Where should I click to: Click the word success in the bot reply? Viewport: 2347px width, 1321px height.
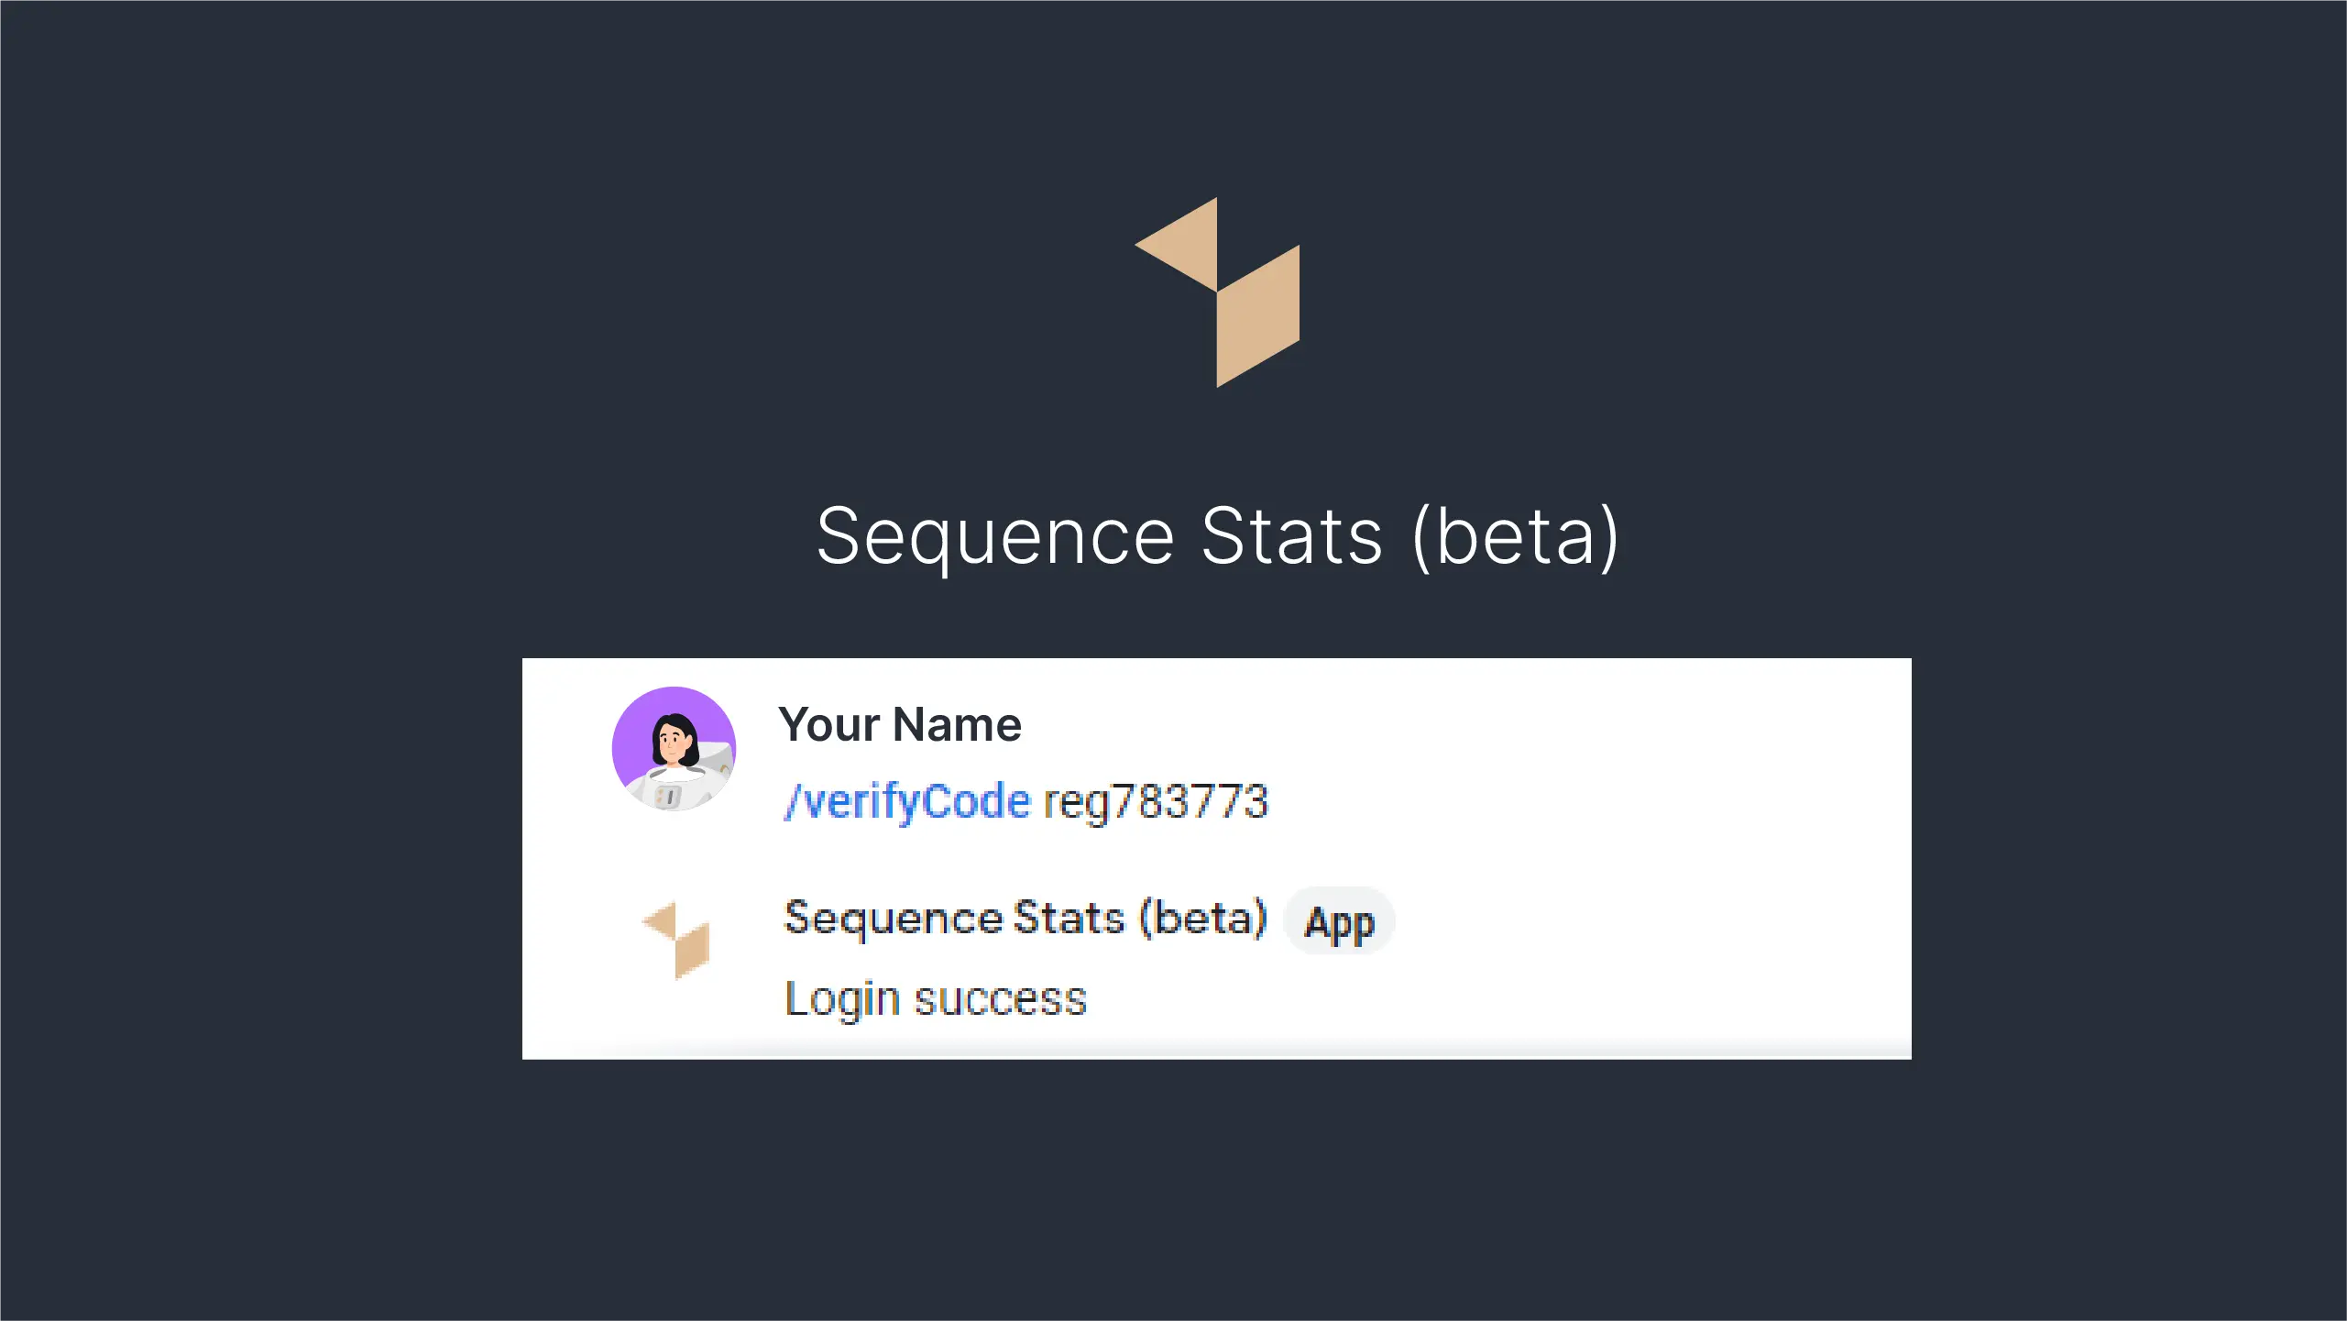coord(1001,999)
